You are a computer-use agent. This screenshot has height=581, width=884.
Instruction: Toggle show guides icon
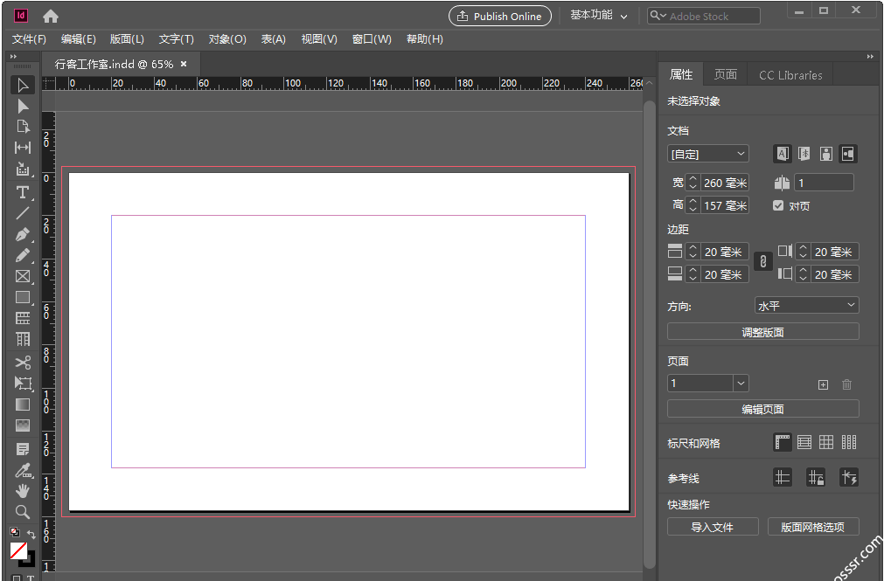tap(783, 478)
